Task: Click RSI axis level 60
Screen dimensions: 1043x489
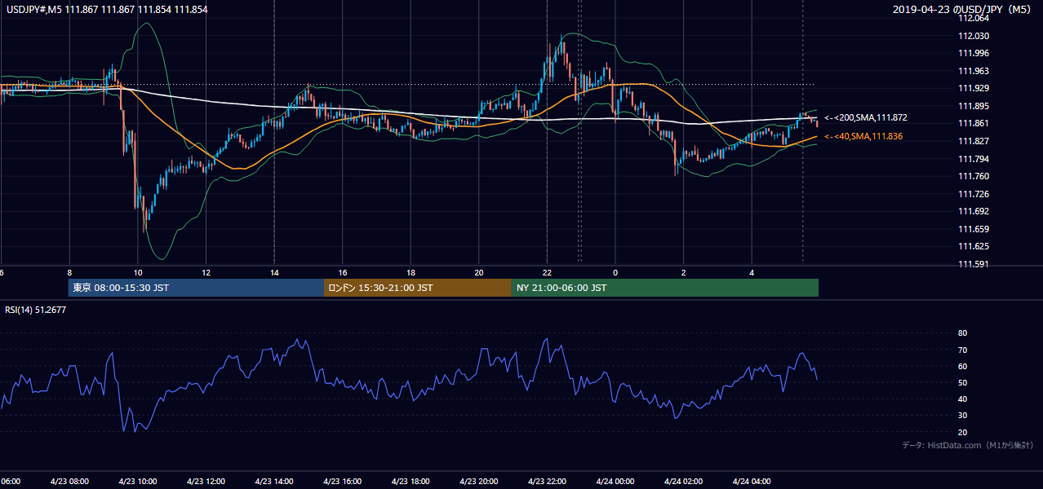Action: pyautogui.click(x=963, y=366)
